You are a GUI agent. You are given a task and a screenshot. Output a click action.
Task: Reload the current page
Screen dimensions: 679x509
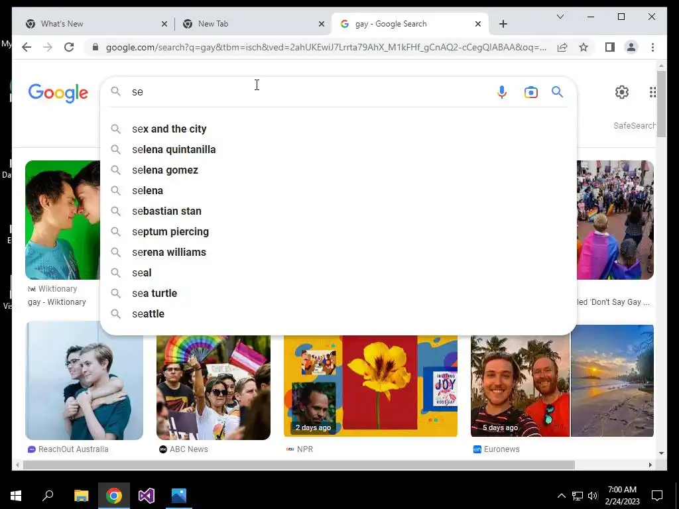(69, 47)
